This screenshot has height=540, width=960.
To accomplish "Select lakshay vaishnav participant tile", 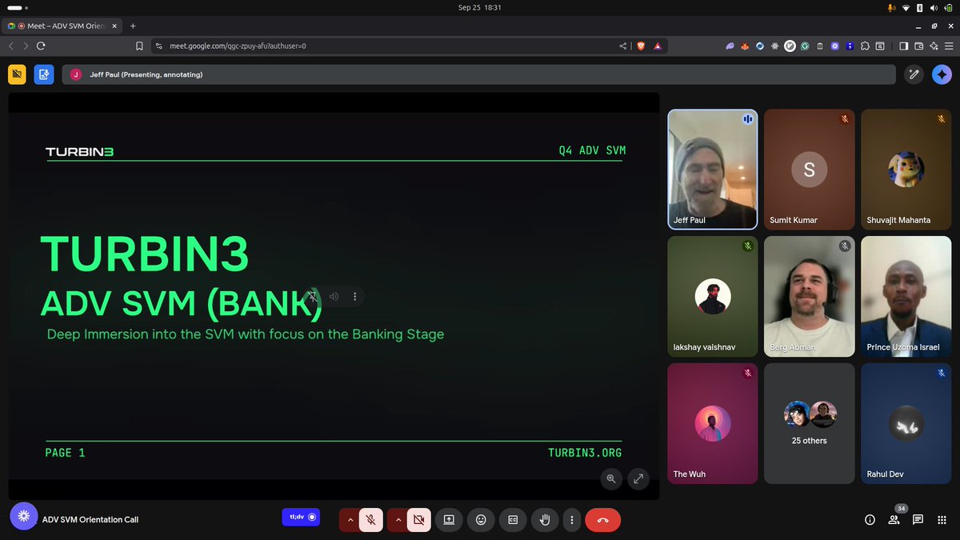I will pyautogui.click(x=713, y=296).
